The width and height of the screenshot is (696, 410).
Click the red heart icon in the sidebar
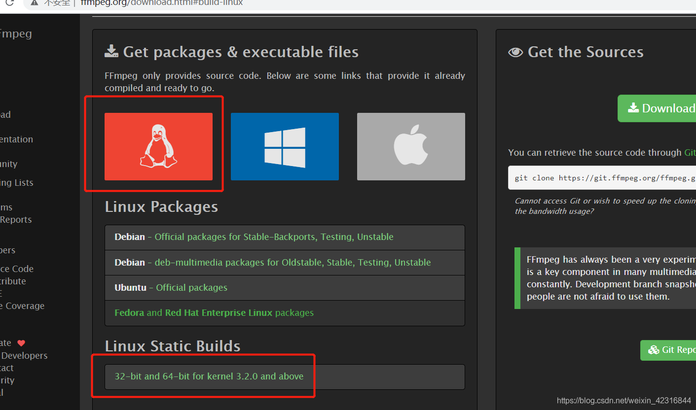[21, 343]
